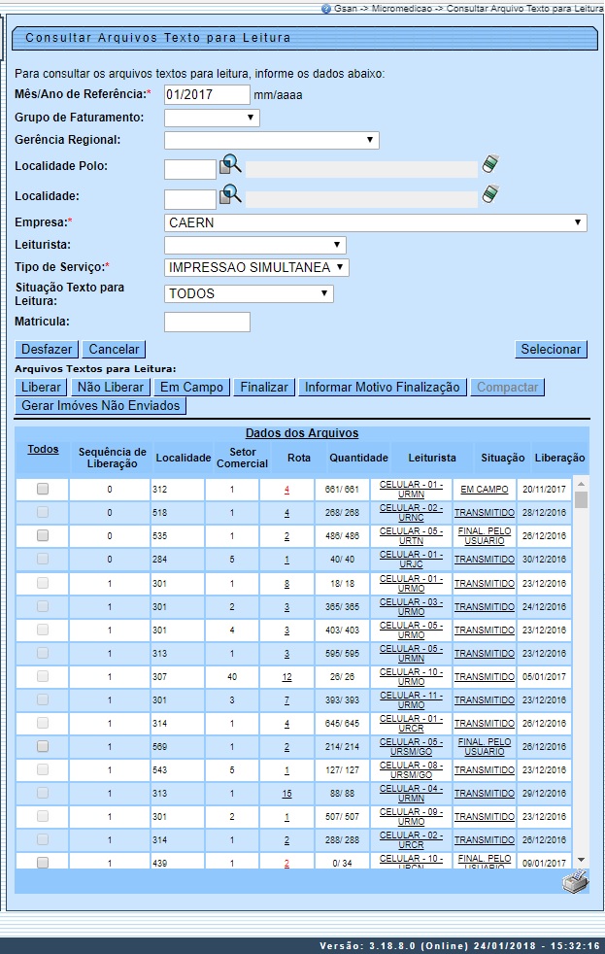Click the Todos link in table header
Screen dimensions: 605x954
[43, 449]
